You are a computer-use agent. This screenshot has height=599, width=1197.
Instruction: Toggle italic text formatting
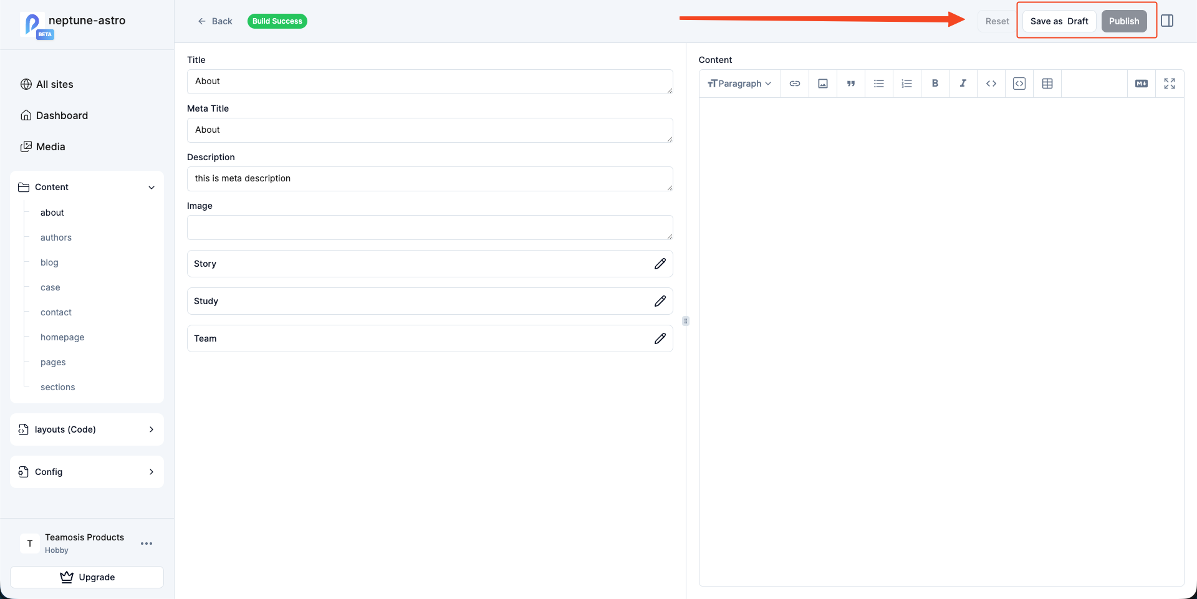[x=963, y=83]
